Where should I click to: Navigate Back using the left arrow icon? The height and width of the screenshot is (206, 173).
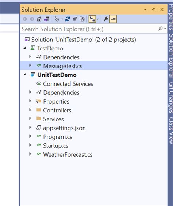tap(25, 19)
